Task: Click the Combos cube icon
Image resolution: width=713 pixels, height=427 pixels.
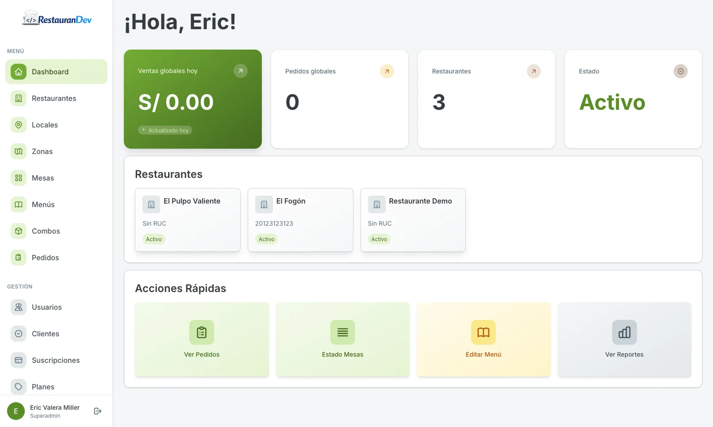Action: tap(18, 231)
